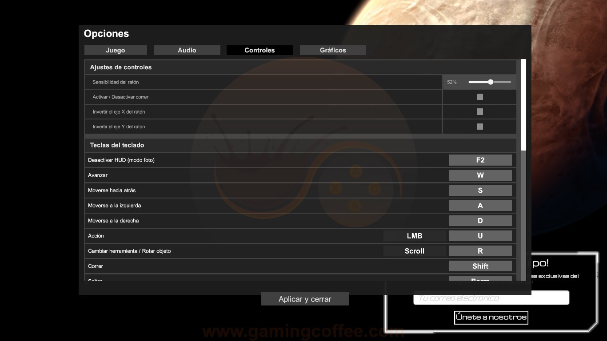Click the Moverse hacia atrás label
This screenshot has height=341, width=607.
point(112,190)
